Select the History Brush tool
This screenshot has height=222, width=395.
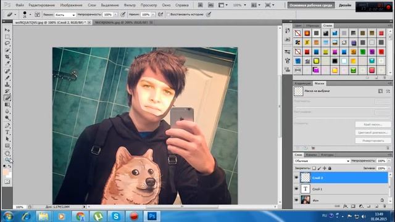7,91
